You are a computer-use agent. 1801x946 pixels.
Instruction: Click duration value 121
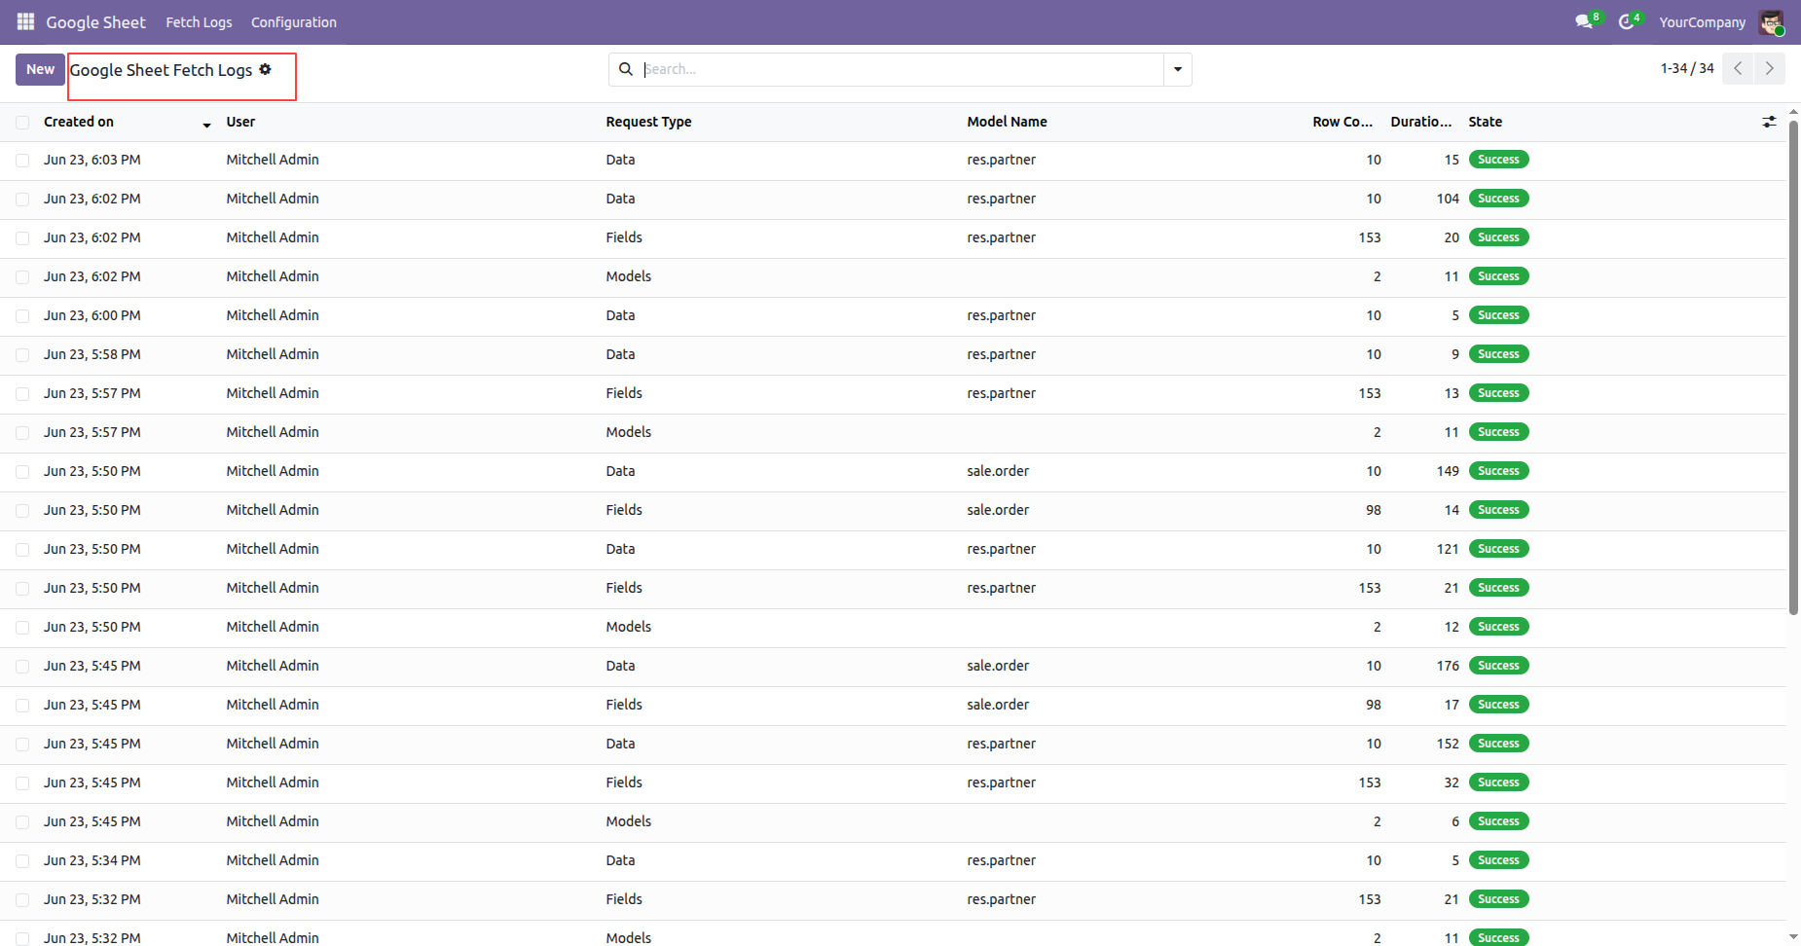1448,549
